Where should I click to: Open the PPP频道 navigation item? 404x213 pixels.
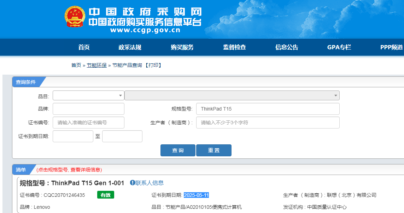[391, 47]
